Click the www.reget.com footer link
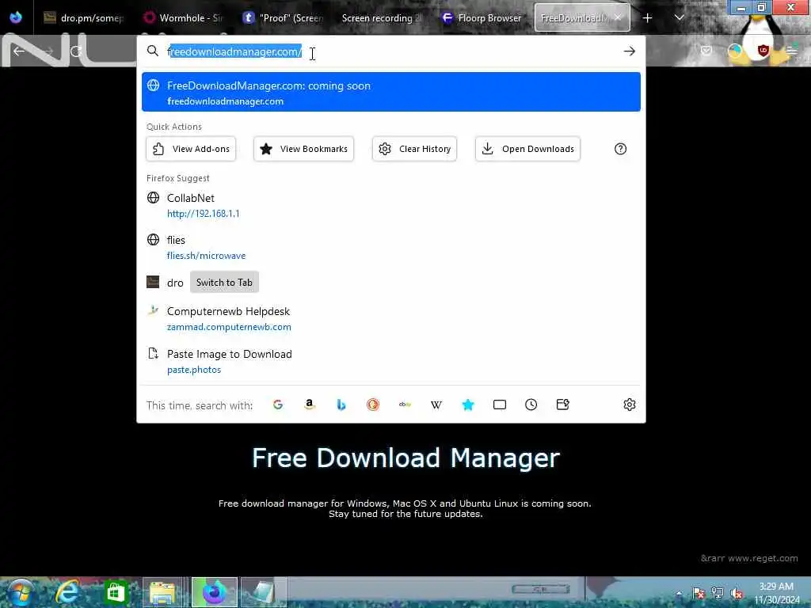811x608 pixels. click(763, 558)
